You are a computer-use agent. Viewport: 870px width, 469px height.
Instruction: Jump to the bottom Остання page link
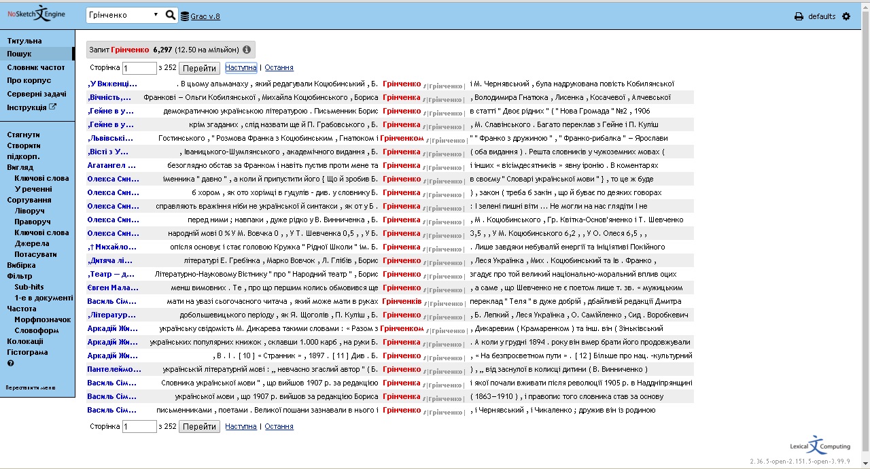pos(279,426)
